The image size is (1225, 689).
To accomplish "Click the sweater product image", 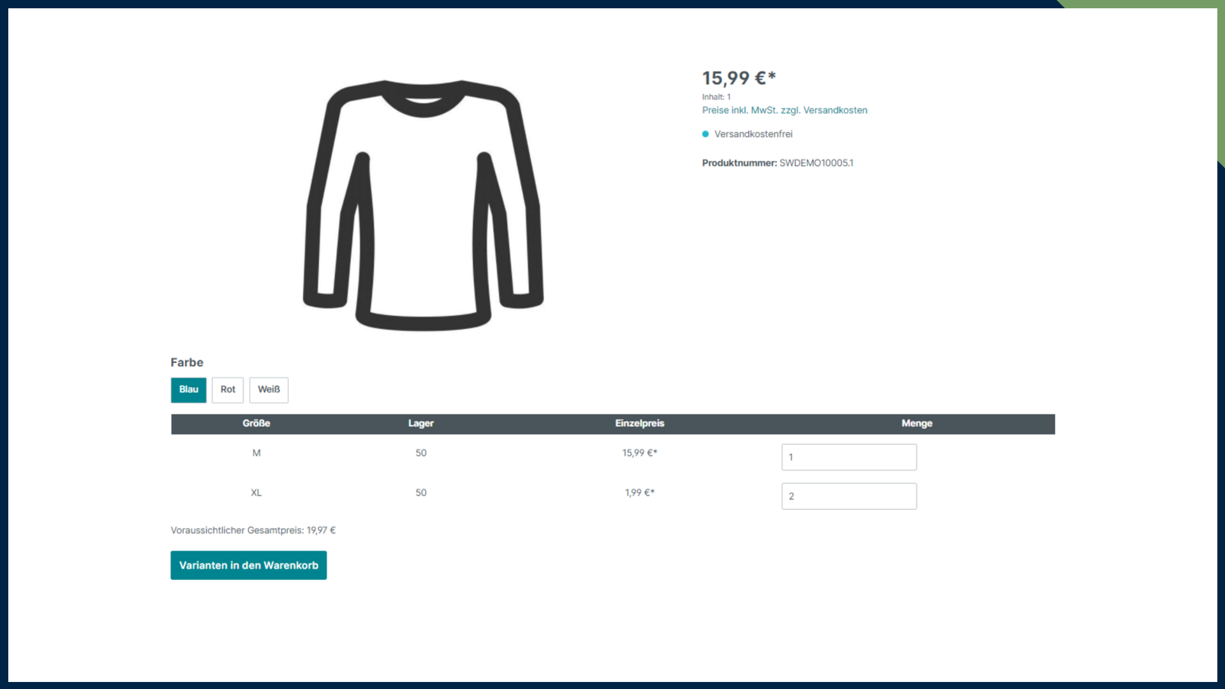I will pos(423,204).
